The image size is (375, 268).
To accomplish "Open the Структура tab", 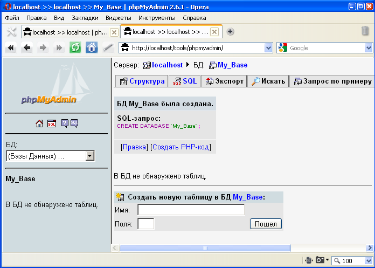I will click(142, 81).
